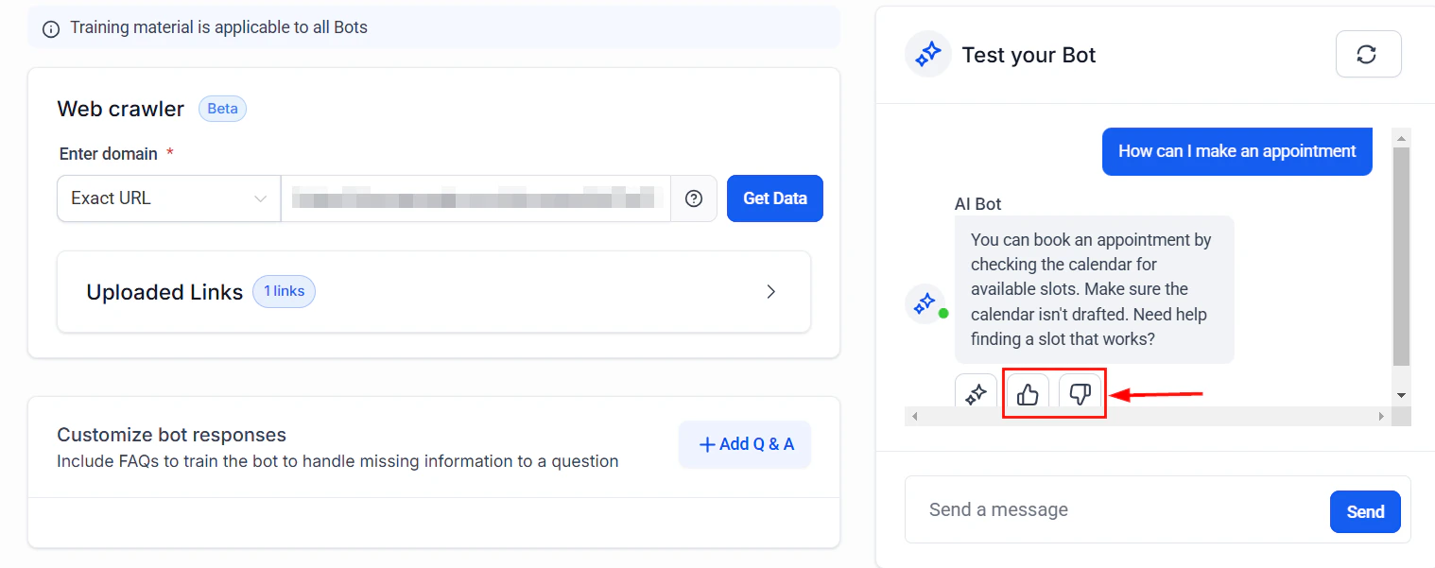Expand the Uploaded Links section

[x=771, y=292]
